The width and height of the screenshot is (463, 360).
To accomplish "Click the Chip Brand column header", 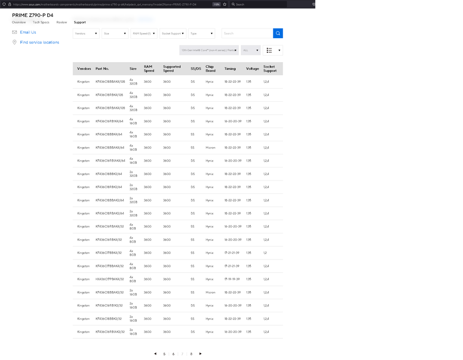I will click(x=210, y=68).
